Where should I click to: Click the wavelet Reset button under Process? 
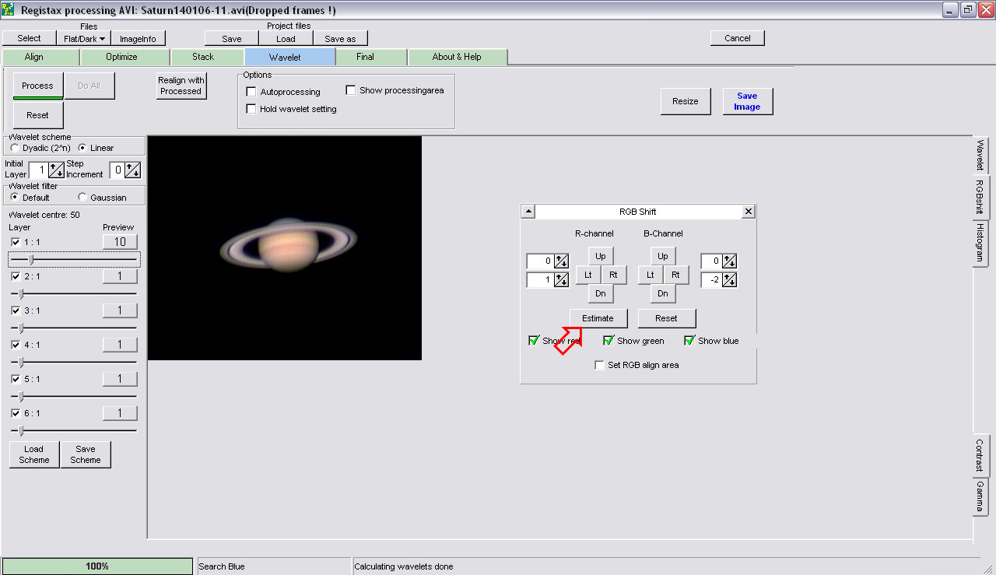click(x=37, y=115)
